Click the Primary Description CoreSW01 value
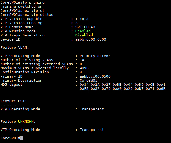This screenshot has width=171, height=143. 88,81
